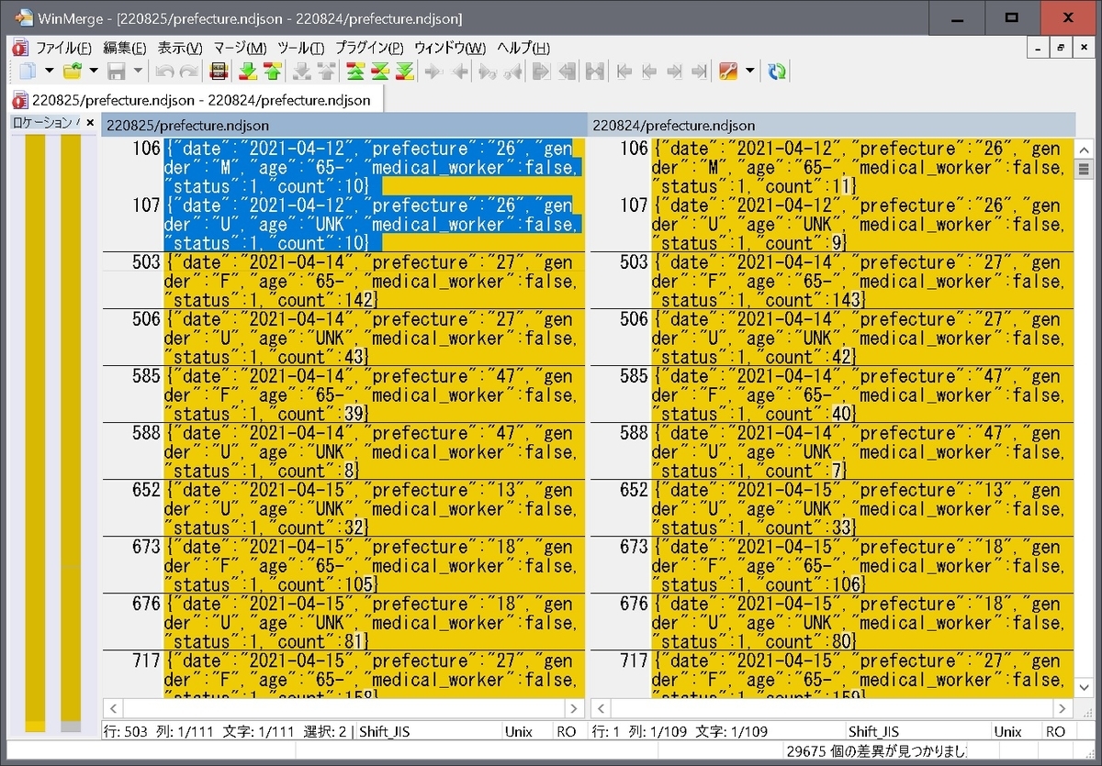Restore the inner document window
The width and height of the screenshot is (1102, 766).
pyautogui.click(x=1061, y=48)
